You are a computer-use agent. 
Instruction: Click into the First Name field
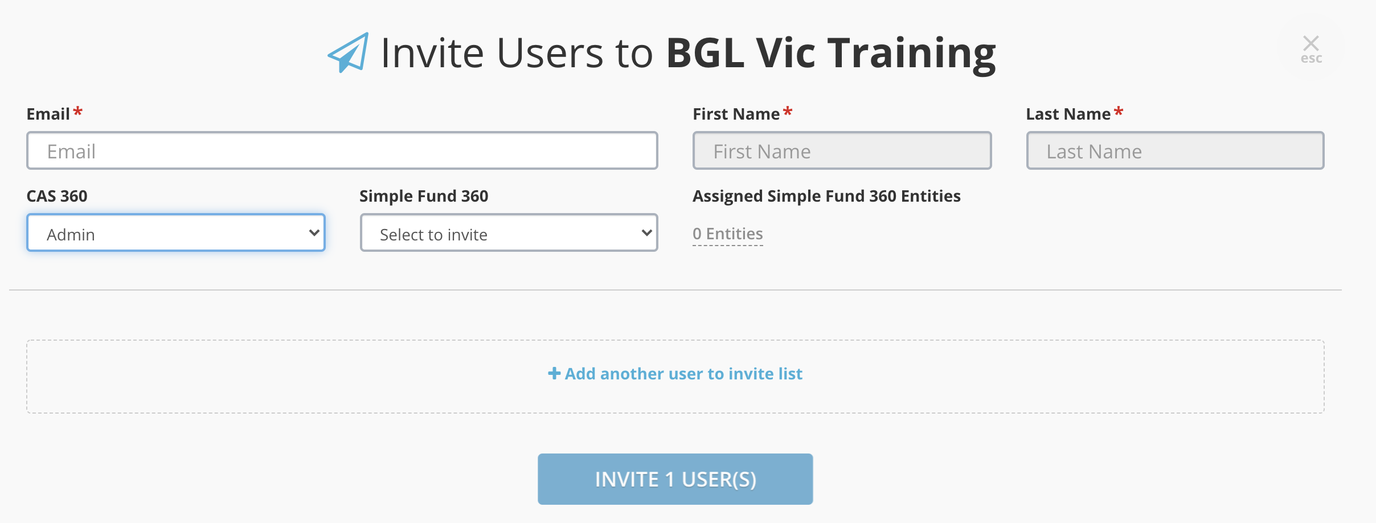pyautogui.click(x=842, y=150)
